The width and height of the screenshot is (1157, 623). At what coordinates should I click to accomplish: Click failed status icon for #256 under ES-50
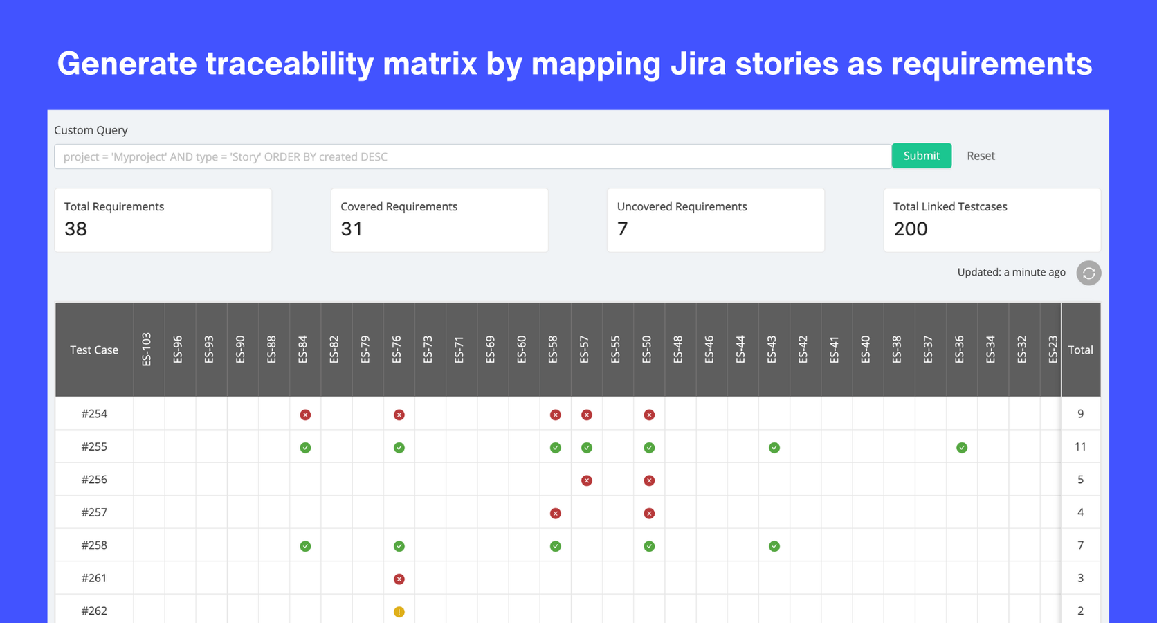pyautogui.click(x=649, y=480)
